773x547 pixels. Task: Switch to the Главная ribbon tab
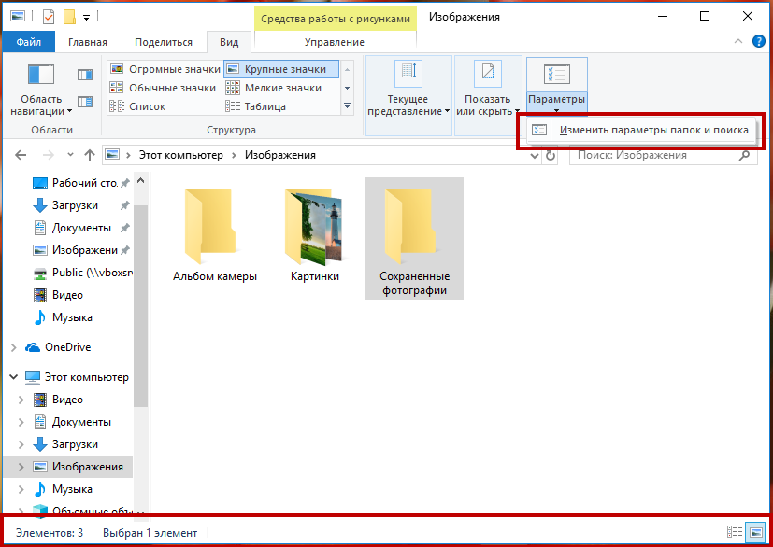[87, 42]
